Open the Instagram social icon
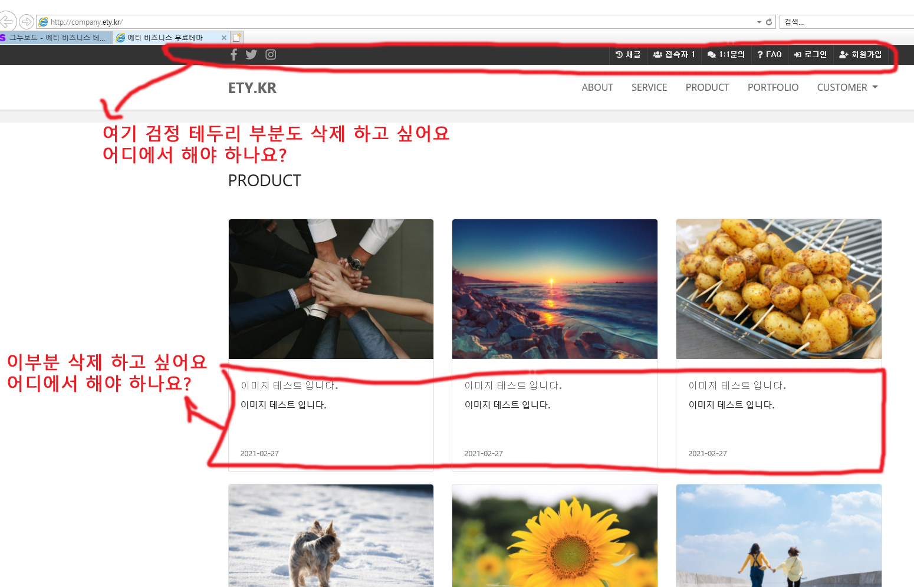The height and width of the screenshot is (587, 914). (271, 55)
